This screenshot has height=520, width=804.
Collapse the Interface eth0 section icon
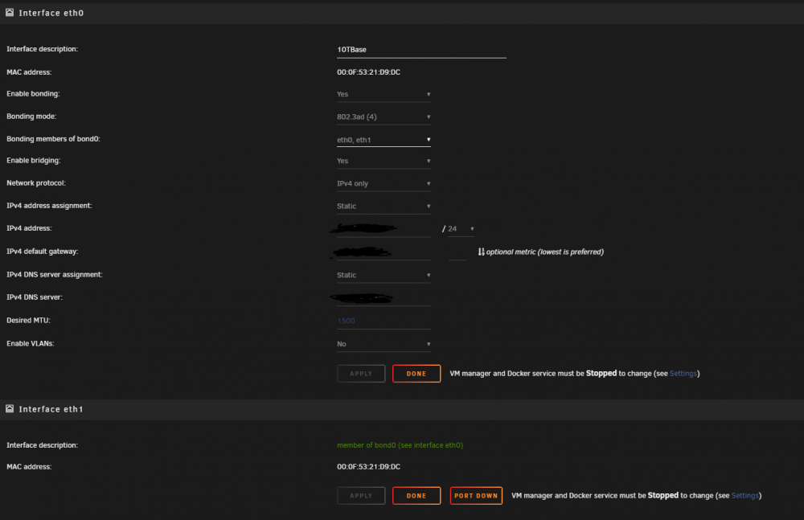click(9, 12)
